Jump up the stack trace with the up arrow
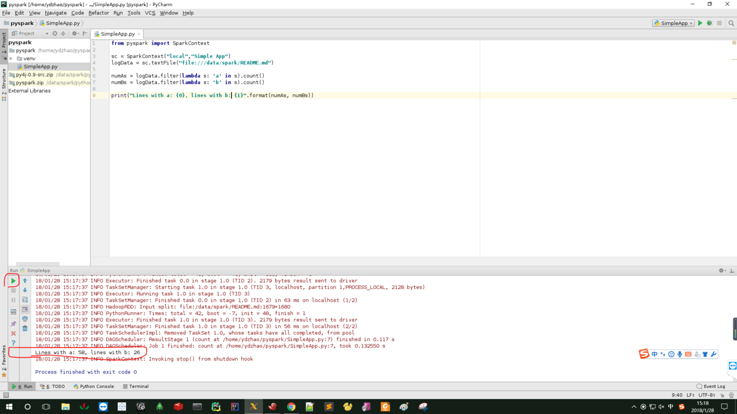737x414 pixels. pyautogui.click(x=25, y=281)
